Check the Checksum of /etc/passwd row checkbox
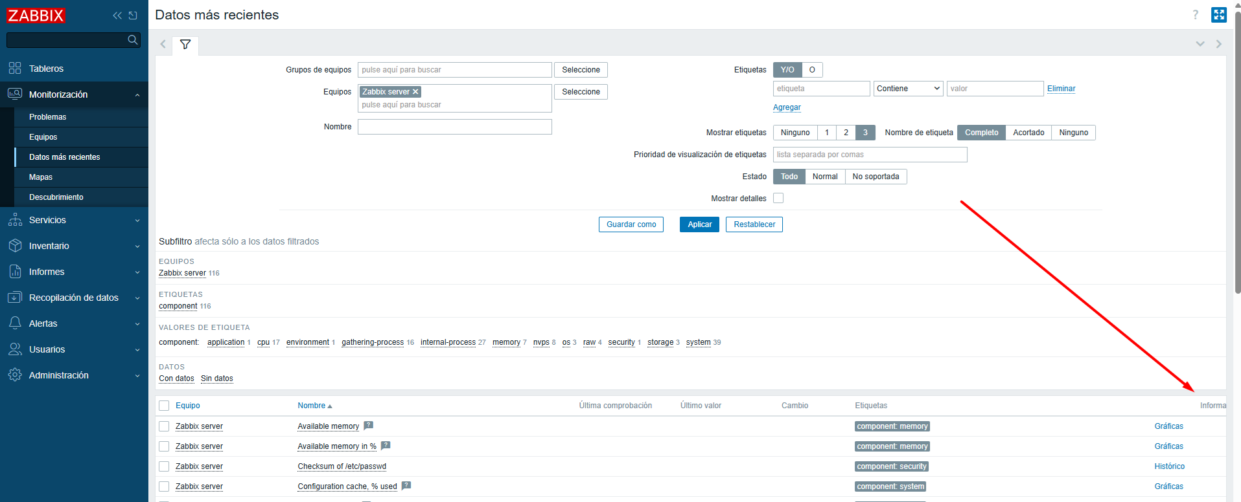 pos(164,466)
